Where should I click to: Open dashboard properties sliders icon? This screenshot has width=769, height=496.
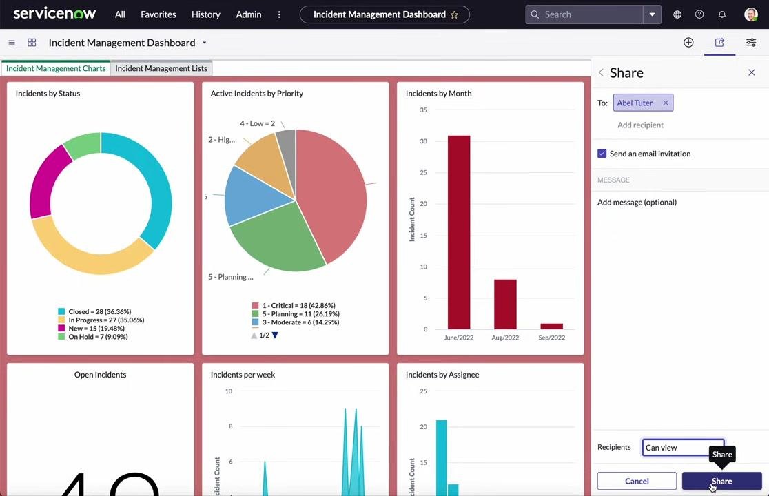[751, 43]
